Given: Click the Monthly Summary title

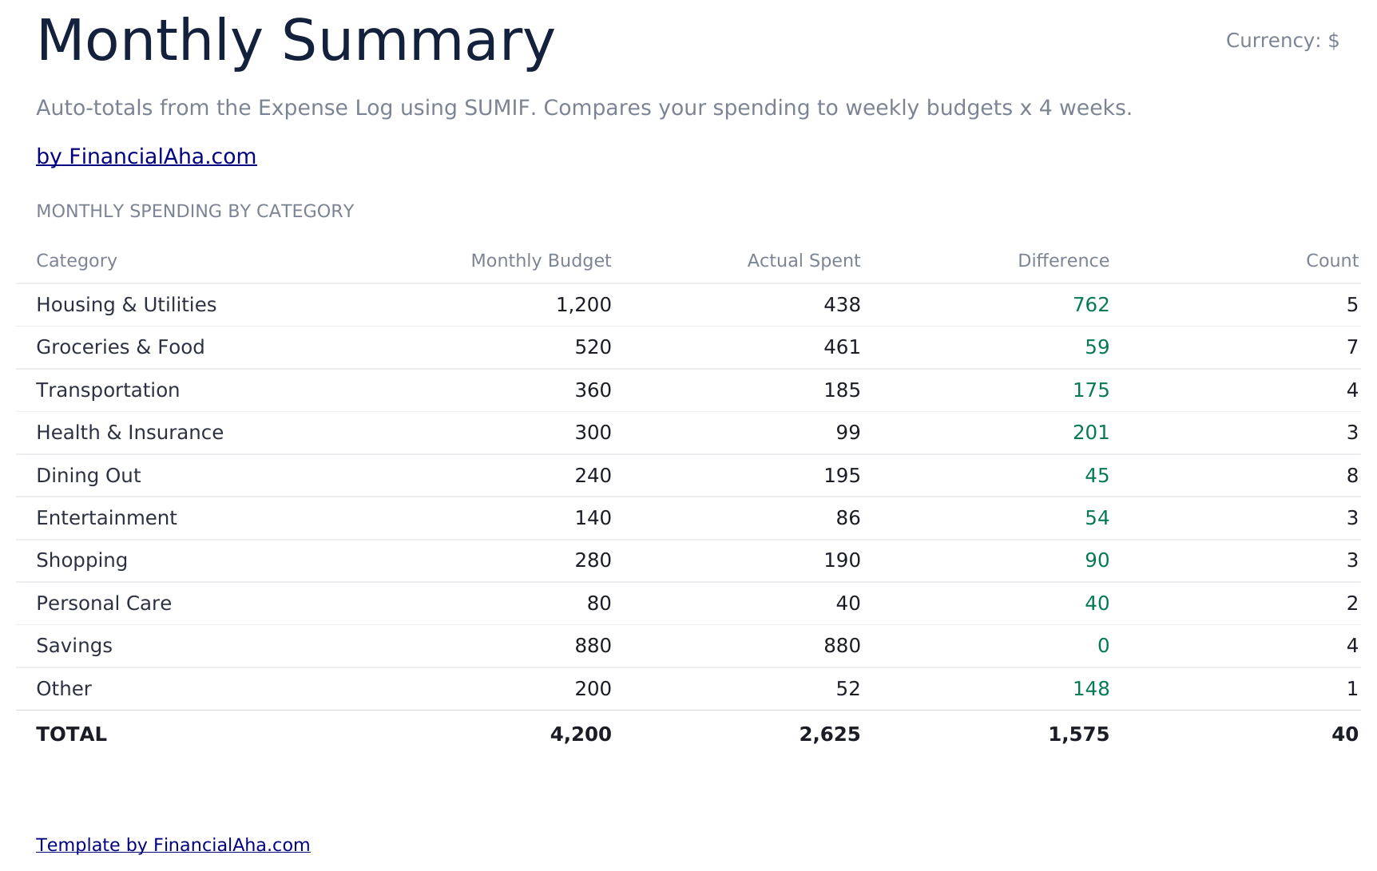Looking at the screenshot, I should click(x=296, y=41).
